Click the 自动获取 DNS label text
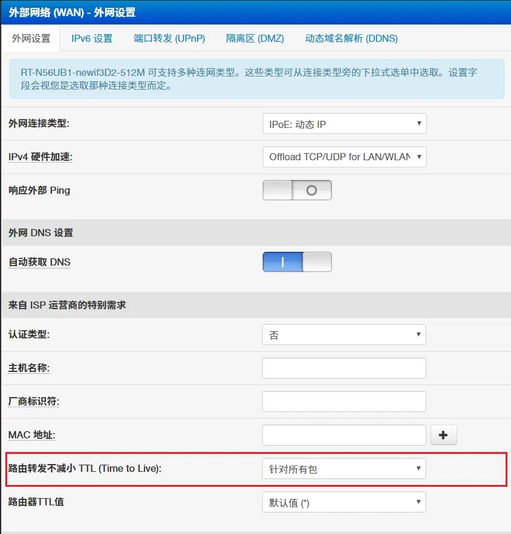The width and height of the screenshot is (511, 534). coord(39,262)
